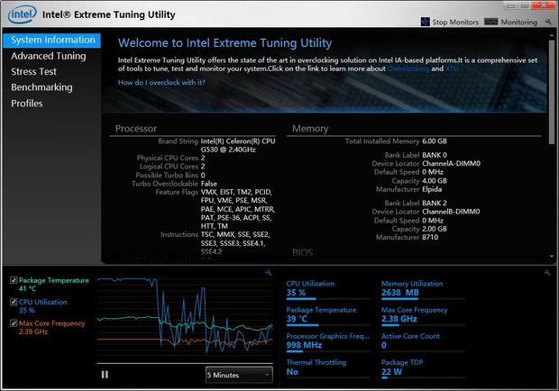Click the Stop Monitors waveform icon
Viewport: 559px width, 391px height.
coord(425,22)
